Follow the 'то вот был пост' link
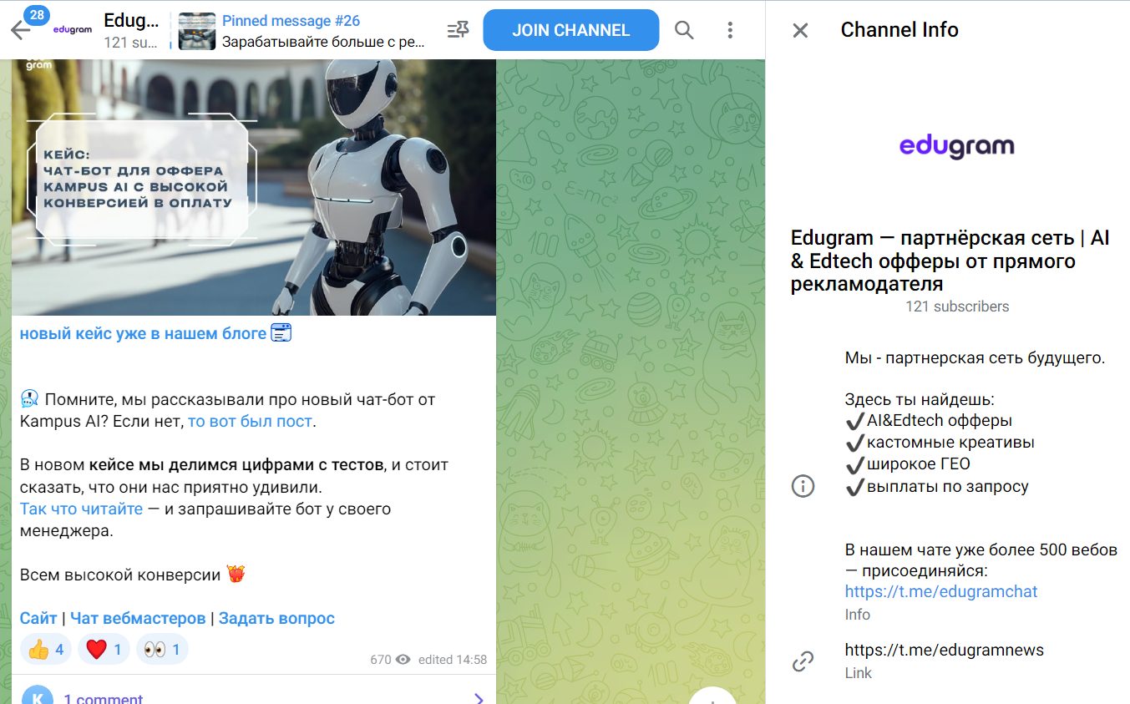 tap(250, 421)
